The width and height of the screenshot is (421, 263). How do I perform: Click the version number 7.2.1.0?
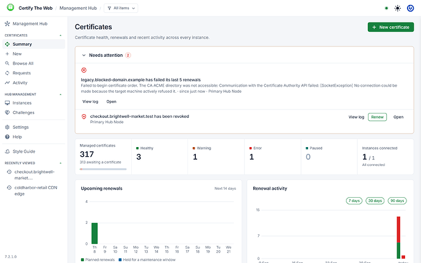tap(11, 256)
